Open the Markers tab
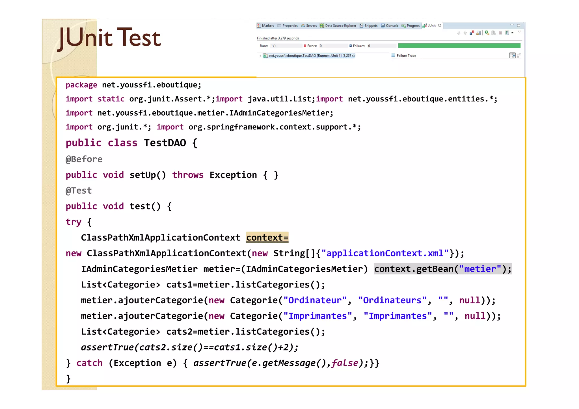The width and height of the screenshot is (579, 409). point(265,25)
